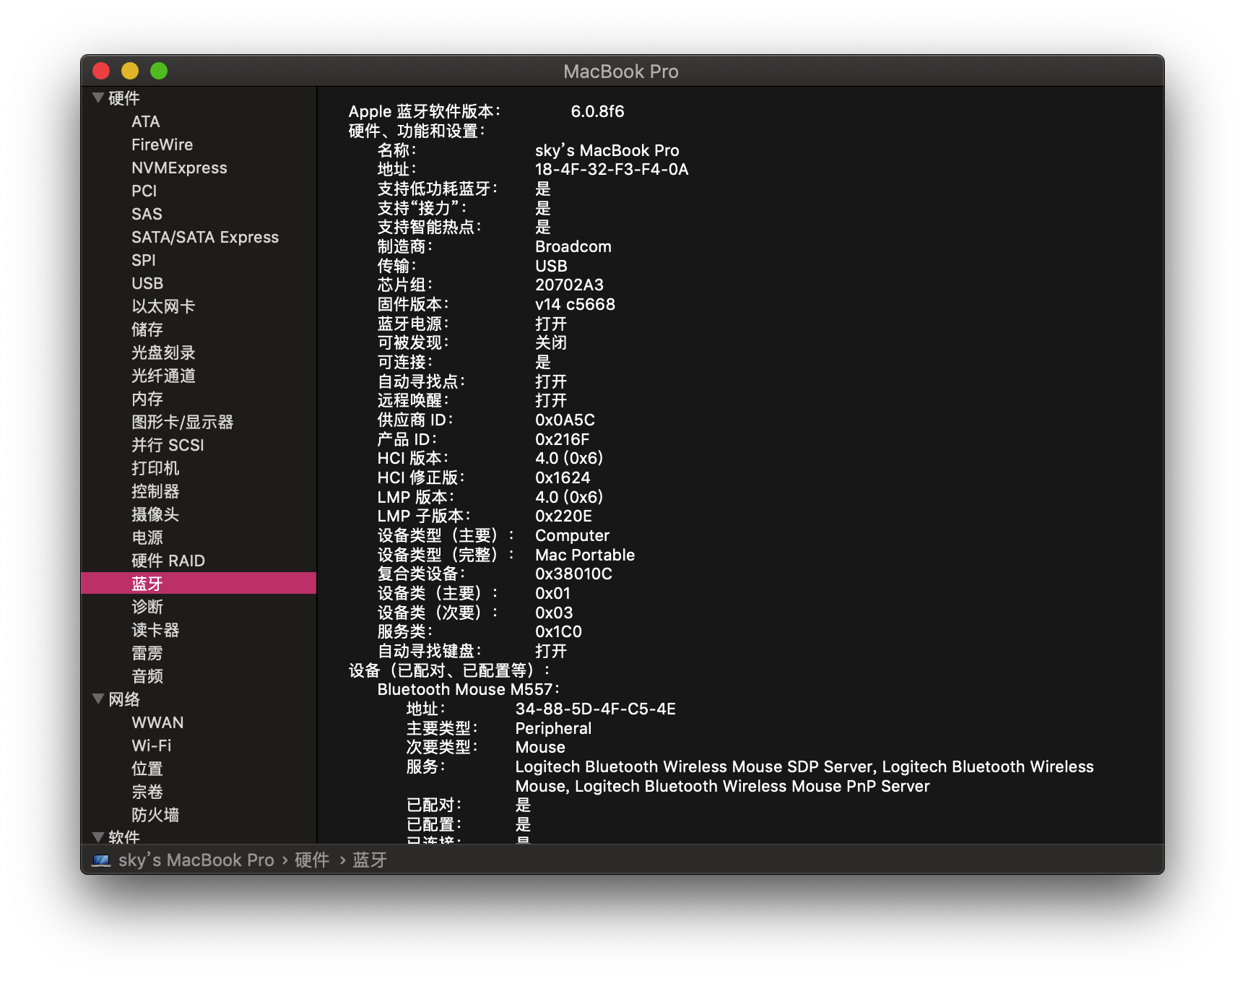Click major type value Peripheral
Screen dimensions: 1245x981
tap(553, 728)
